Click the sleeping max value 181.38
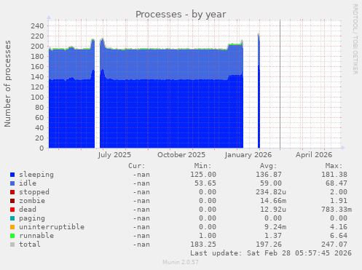 click(334, 175)
